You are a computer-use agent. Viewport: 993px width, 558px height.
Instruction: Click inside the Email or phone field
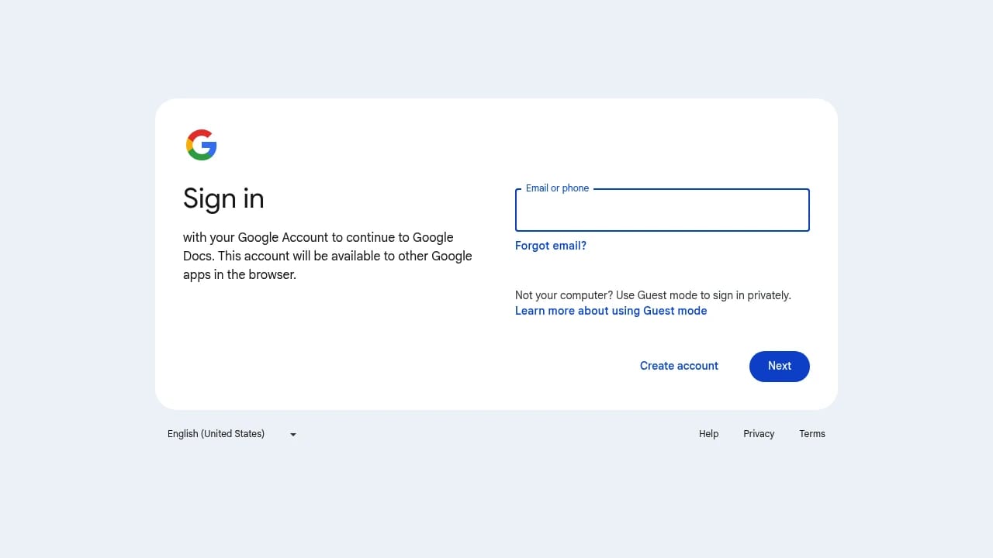click(x=662, y=210)
